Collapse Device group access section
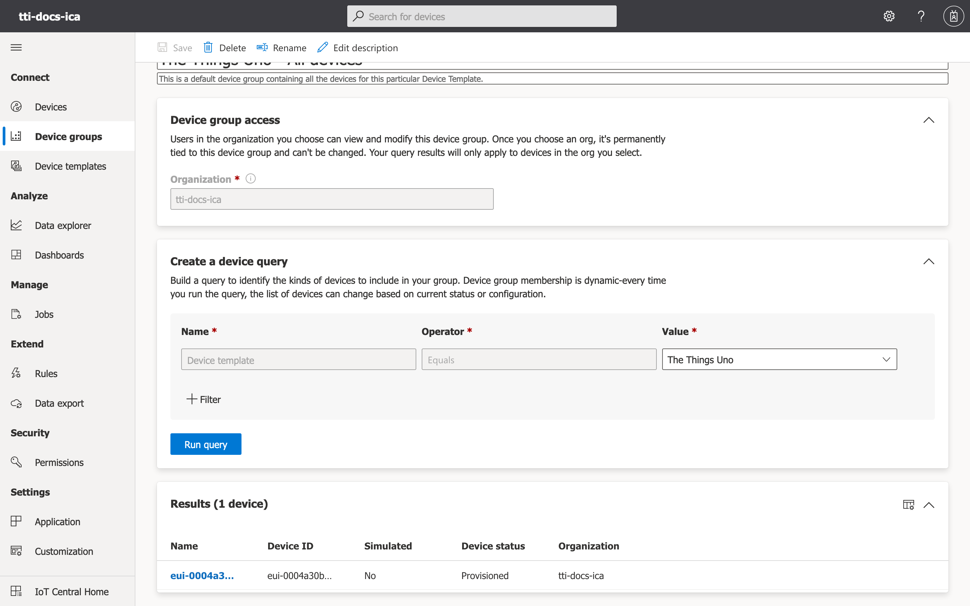 pos(929,120)
